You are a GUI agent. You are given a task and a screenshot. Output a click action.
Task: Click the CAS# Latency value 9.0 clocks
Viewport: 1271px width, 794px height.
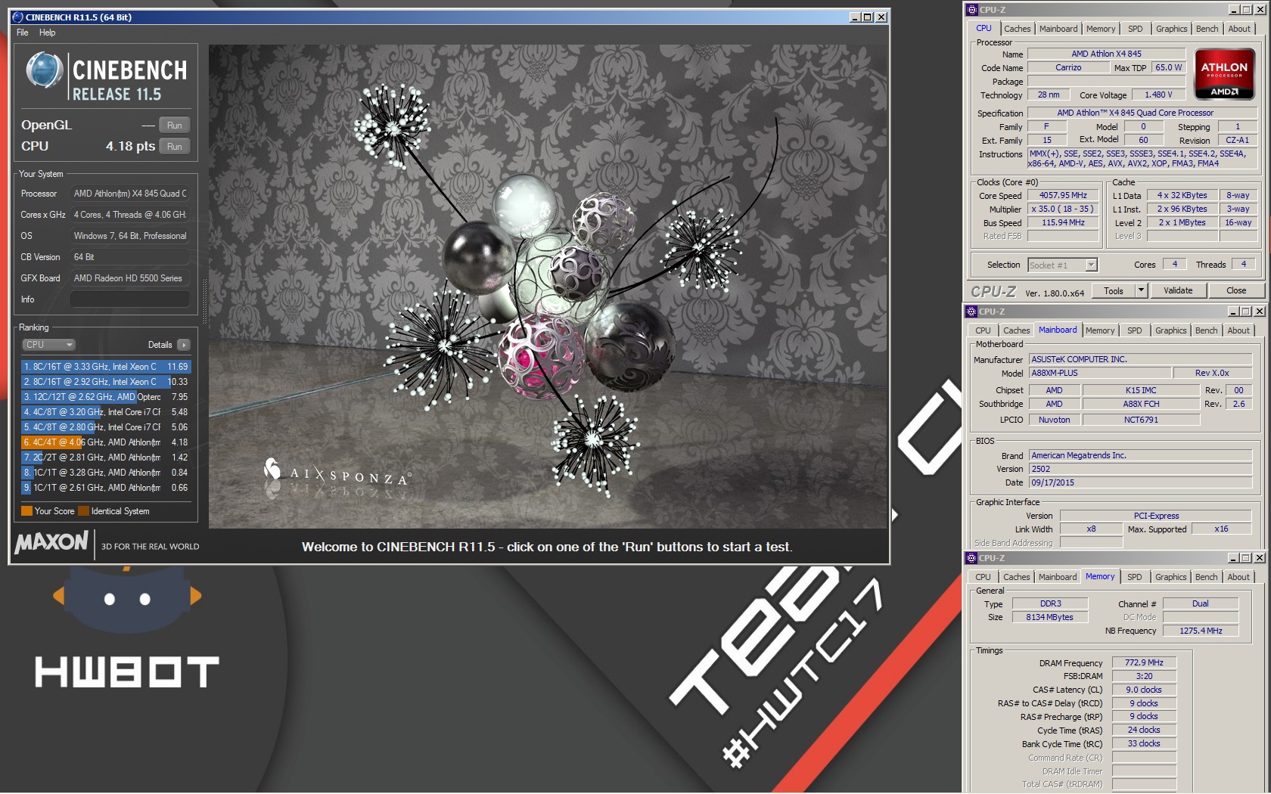[x=1144, y=690]
